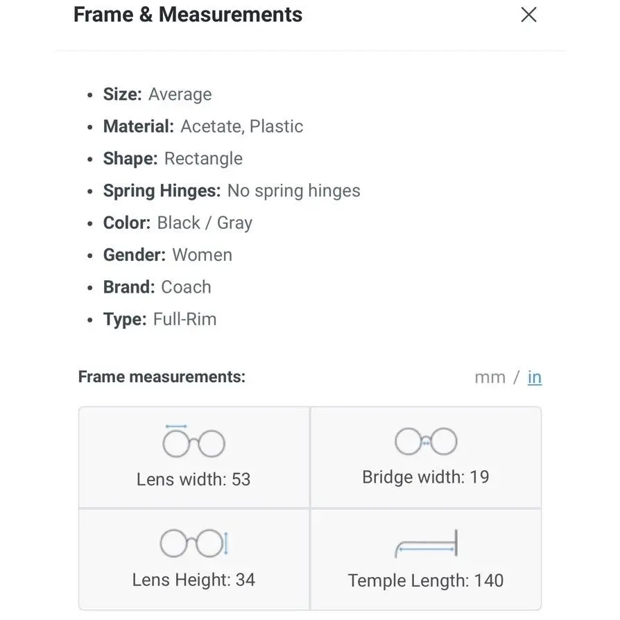Image resolution: width=620 pixels, height=620 pixels.
Task: Click the Gender value 'Women'
Action: pyautogui.click(x=203, y=255)
